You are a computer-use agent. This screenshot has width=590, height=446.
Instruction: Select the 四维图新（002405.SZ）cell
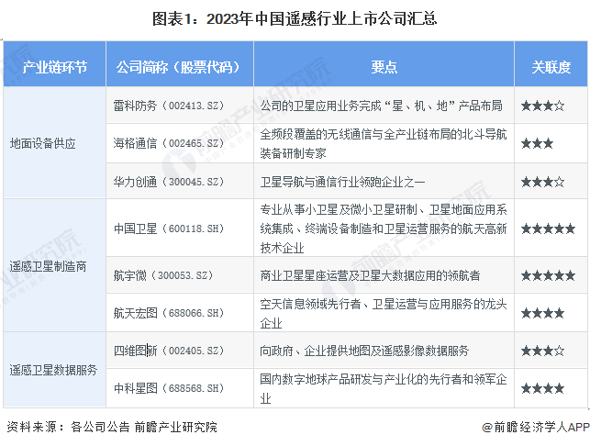[x=180, y=351]
